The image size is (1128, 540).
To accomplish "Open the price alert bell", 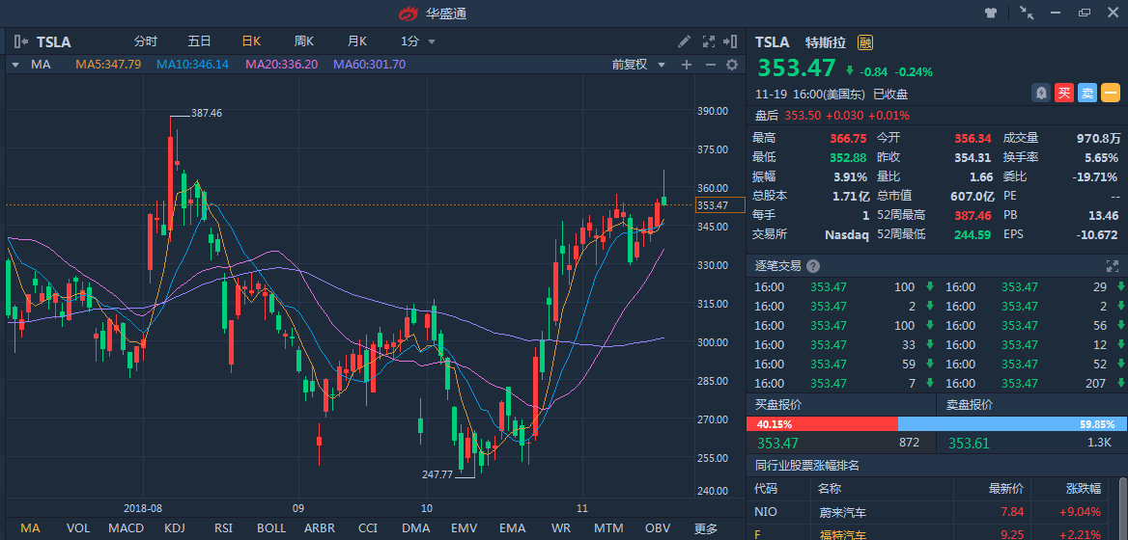I will [x=1042, y=93].
